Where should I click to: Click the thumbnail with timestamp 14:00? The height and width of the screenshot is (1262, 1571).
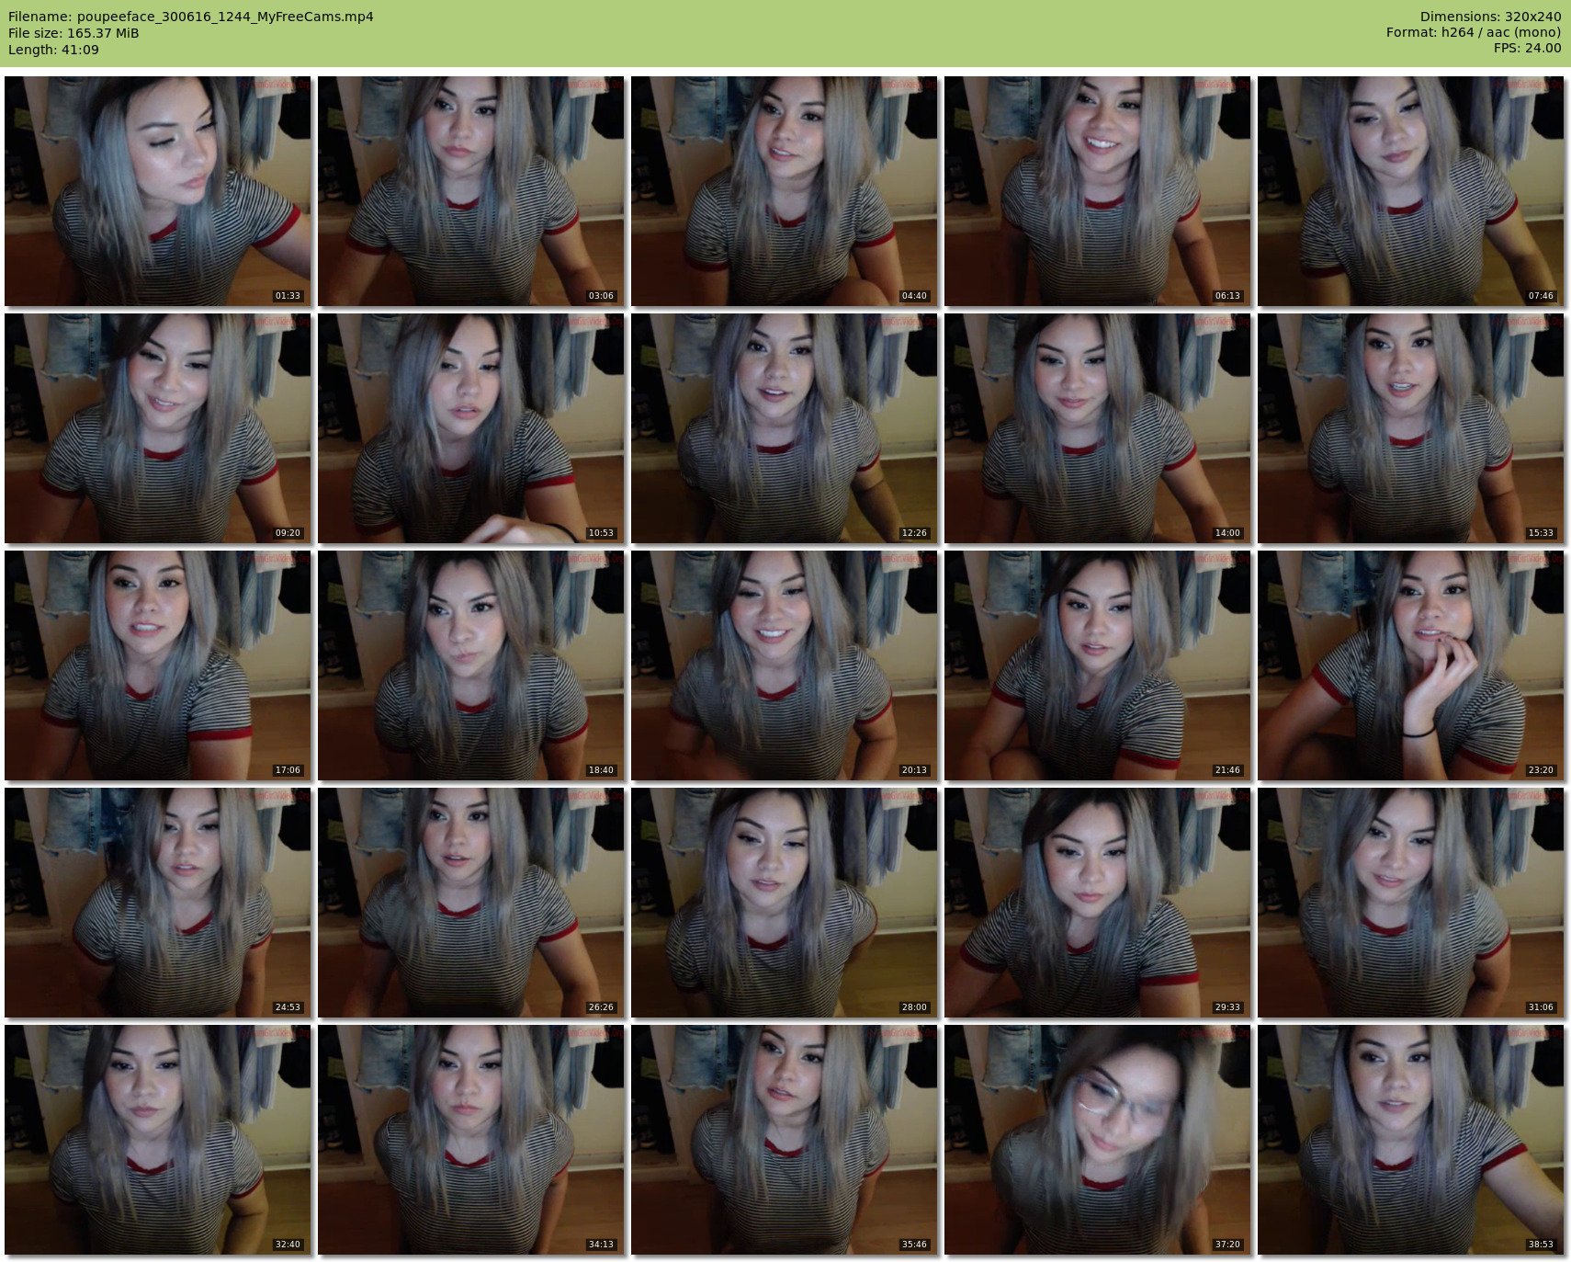tap(1098, 428)
